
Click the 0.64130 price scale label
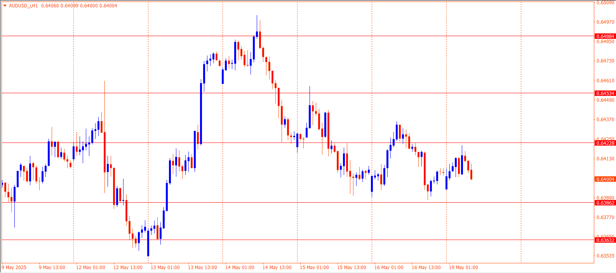606,159
